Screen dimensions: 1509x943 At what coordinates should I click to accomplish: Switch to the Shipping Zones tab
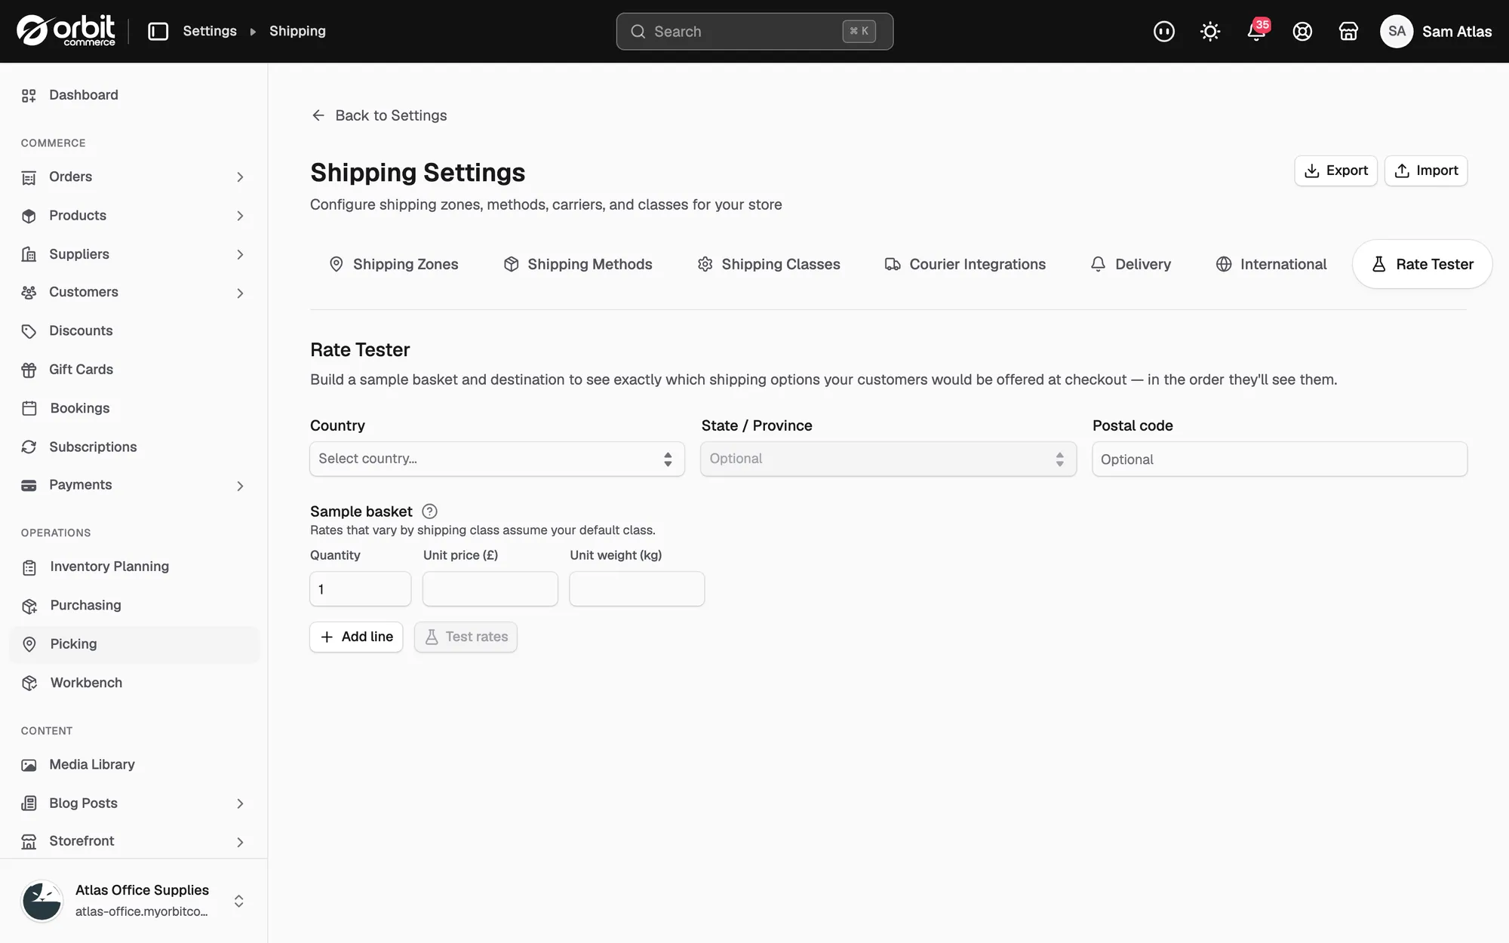click(394, 264)
